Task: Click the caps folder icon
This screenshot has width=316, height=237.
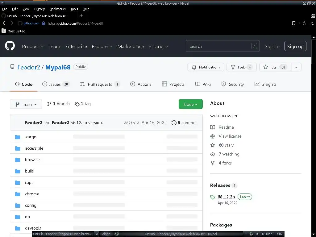Action: coord(18,183)
